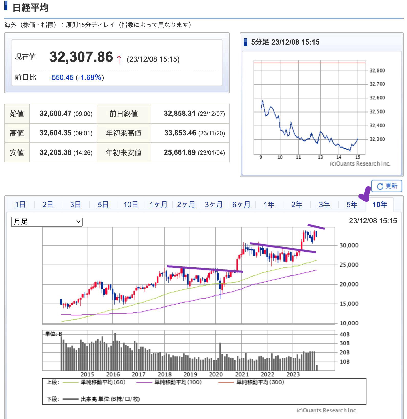Viewport: 407px width, 419px height.
Task: Select the 1年 chart range
Action: click(269, 205)
